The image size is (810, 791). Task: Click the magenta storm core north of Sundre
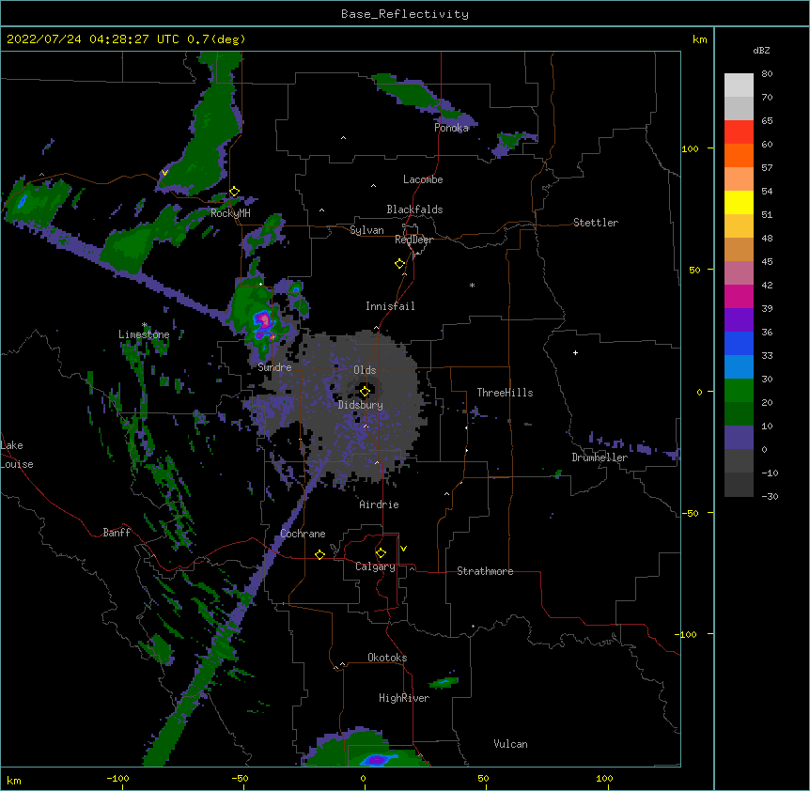[264, 320]
